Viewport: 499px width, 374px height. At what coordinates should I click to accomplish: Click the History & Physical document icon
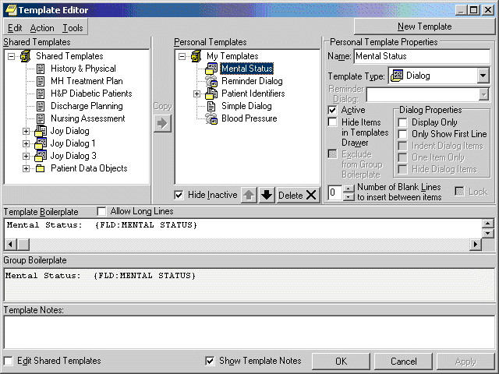coord(41,69)
